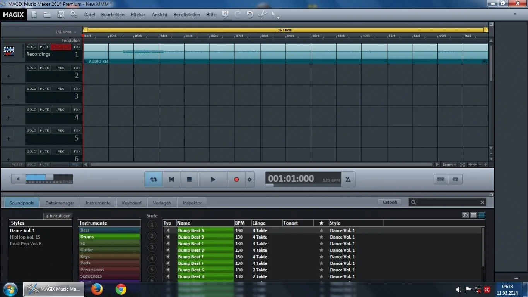Select the scissors cut tool

262,14
